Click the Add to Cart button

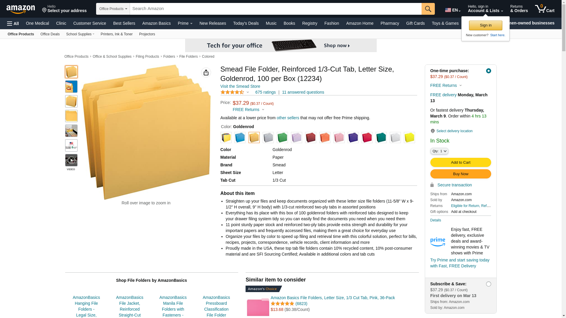click(x=460, y=163)
